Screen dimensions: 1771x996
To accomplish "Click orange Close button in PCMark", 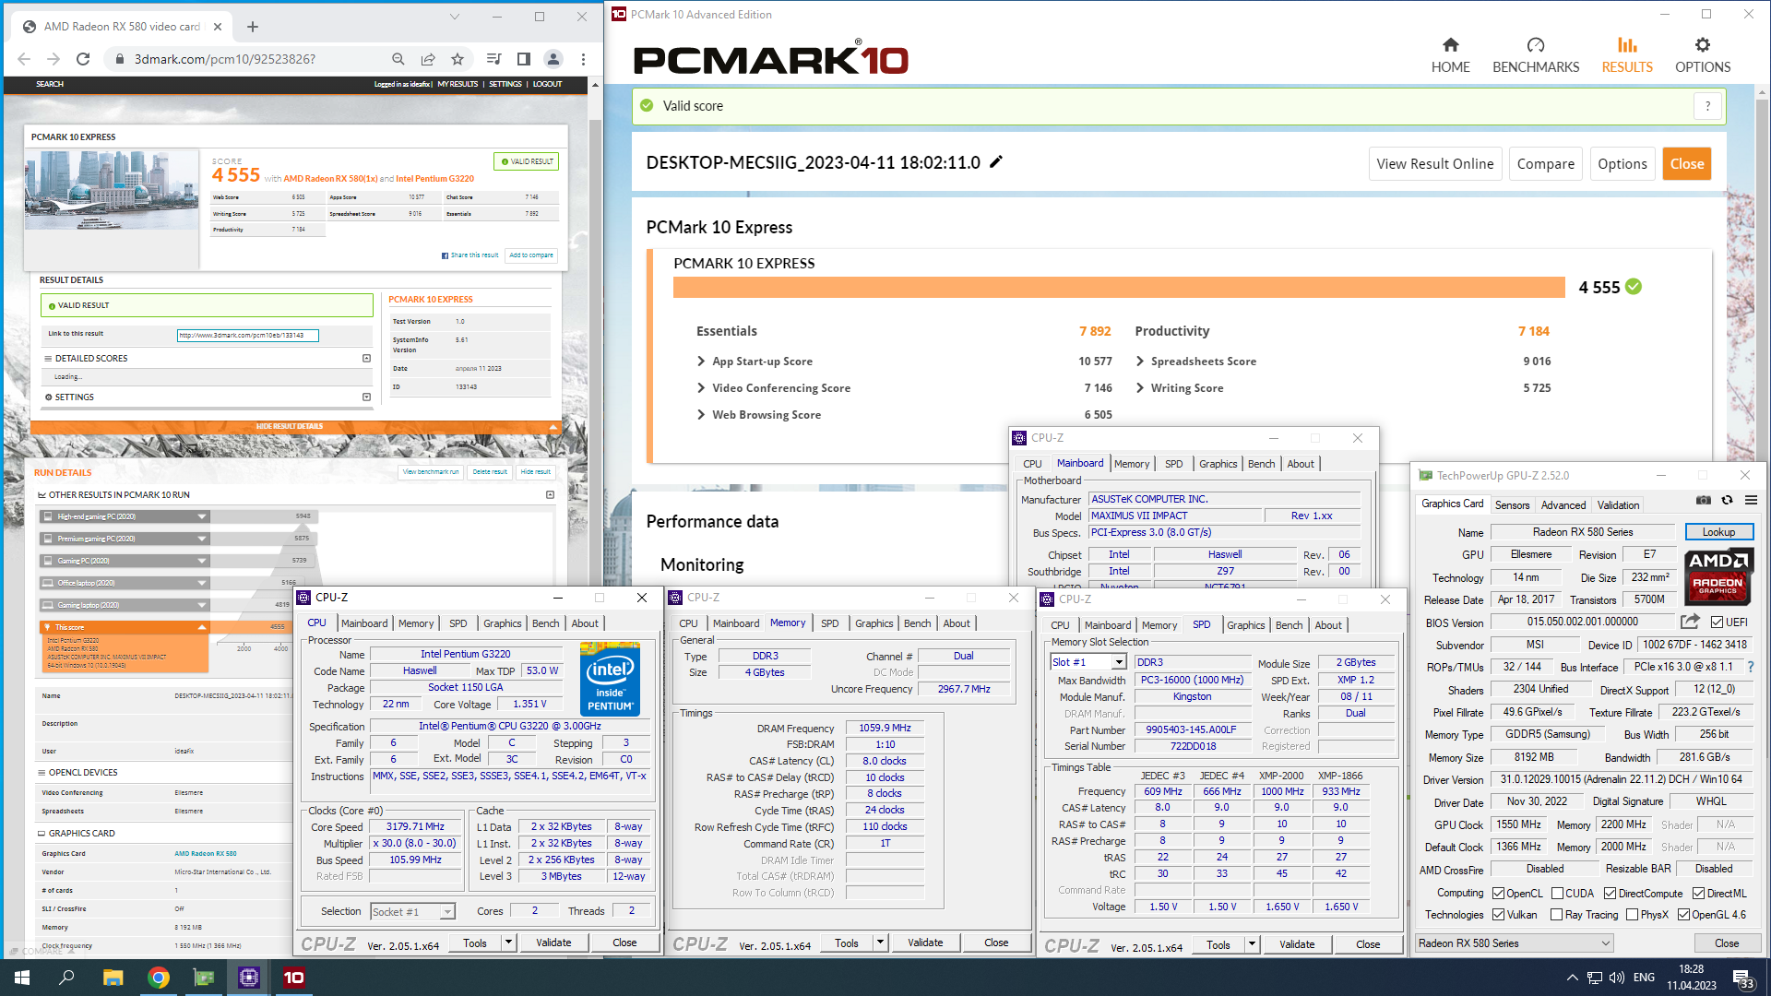I will (x=1686, y=163).
